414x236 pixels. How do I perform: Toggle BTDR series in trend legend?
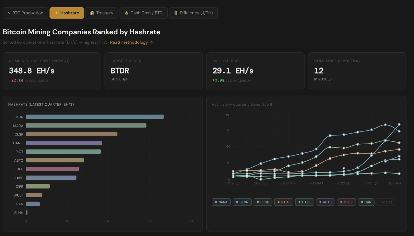point(242,202)
